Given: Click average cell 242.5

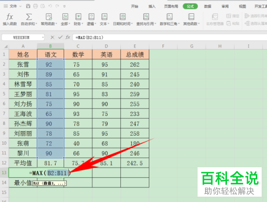Looking at the screenshot, I should click(135, 163).
